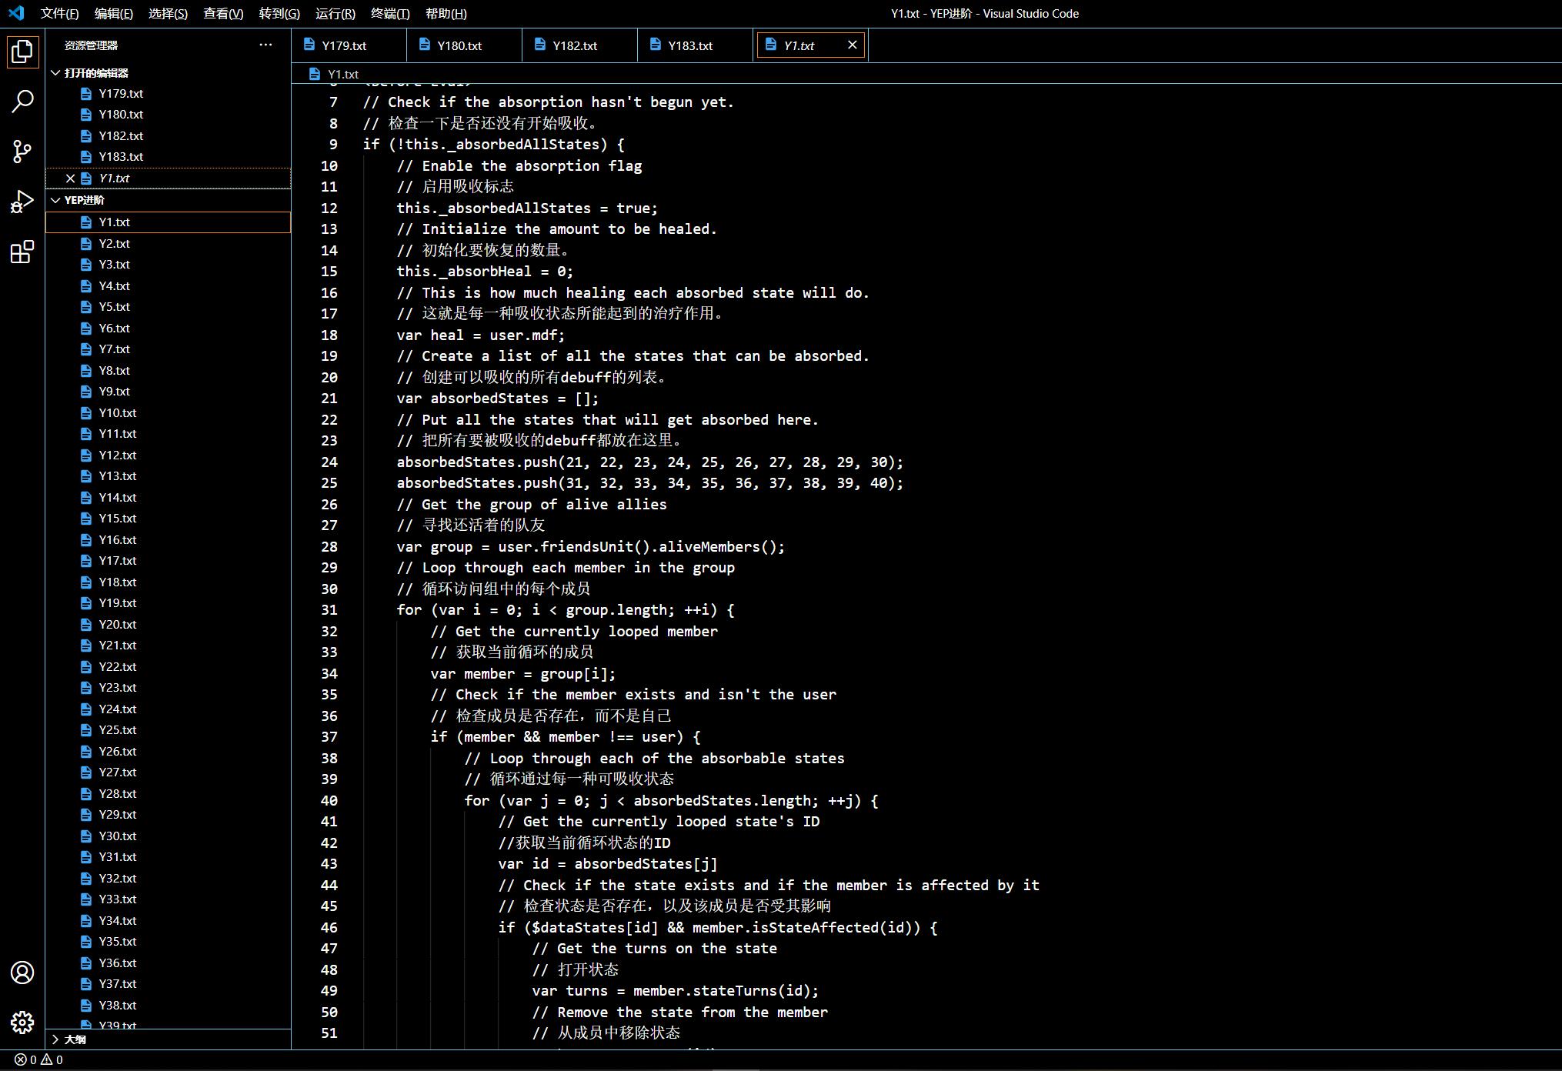Open Y2.txt in the file tree
This screenshot has height=1071, width=1562.
coord(168,243)
